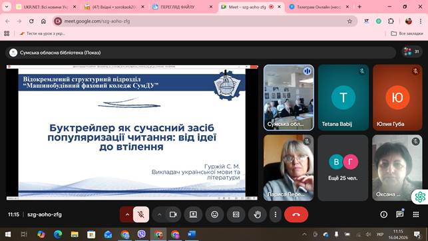
Task: Open the activities grid icon
Action: click(416, 214)
